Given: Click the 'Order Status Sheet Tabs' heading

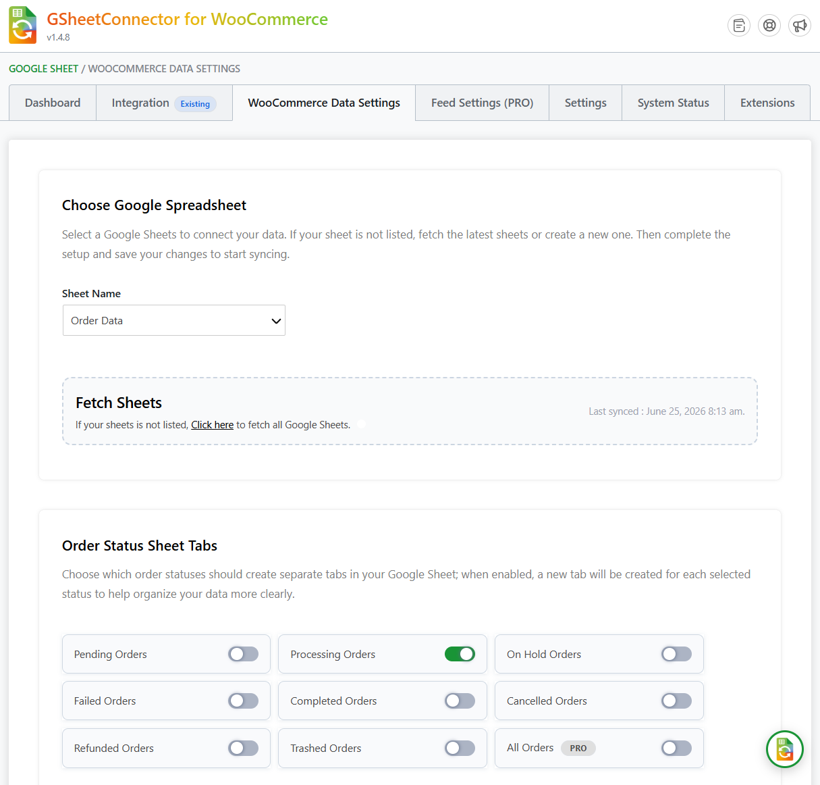Looking at the screenshot, I should point(140,546).
